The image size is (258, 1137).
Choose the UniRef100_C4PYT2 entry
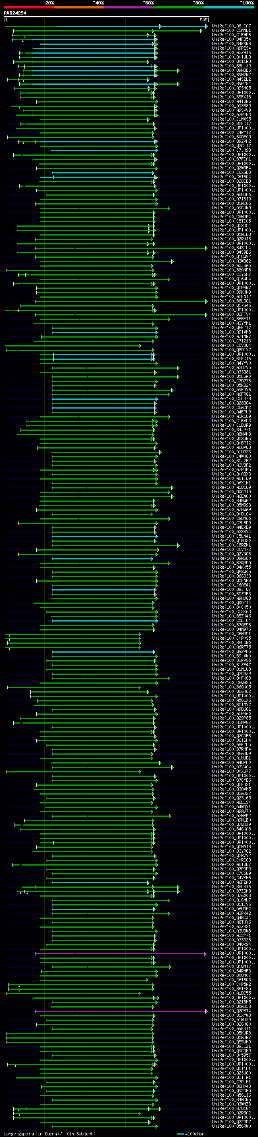231,132
